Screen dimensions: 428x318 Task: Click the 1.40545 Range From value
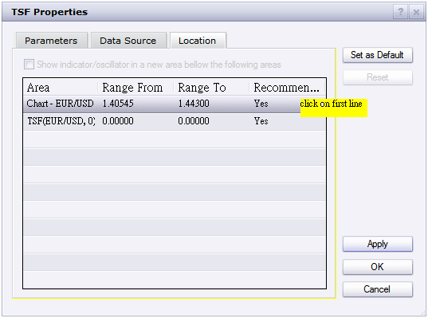118,104
